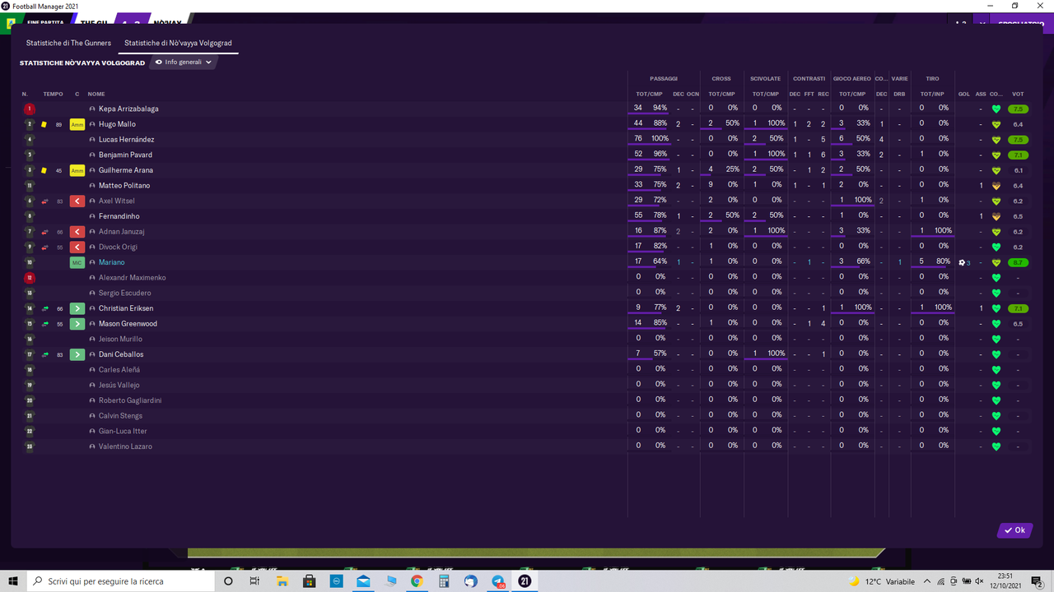Switch to Statistiche di The Gunners tab
The image size is (1054, 592).
(x=68, y=43)
